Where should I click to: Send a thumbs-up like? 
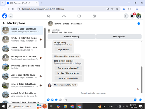tap(140, 100)
